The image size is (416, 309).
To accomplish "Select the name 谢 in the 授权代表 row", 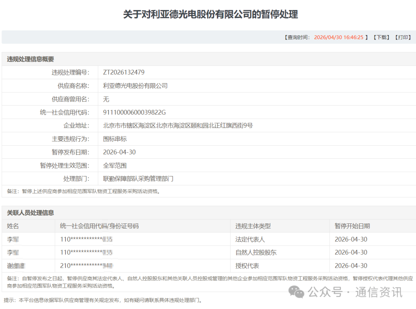I will 16,266.
